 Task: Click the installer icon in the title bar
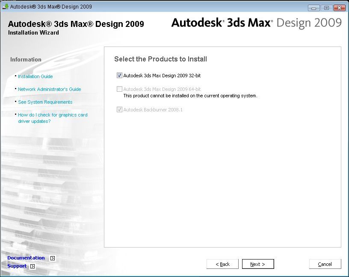click(6, 7)
